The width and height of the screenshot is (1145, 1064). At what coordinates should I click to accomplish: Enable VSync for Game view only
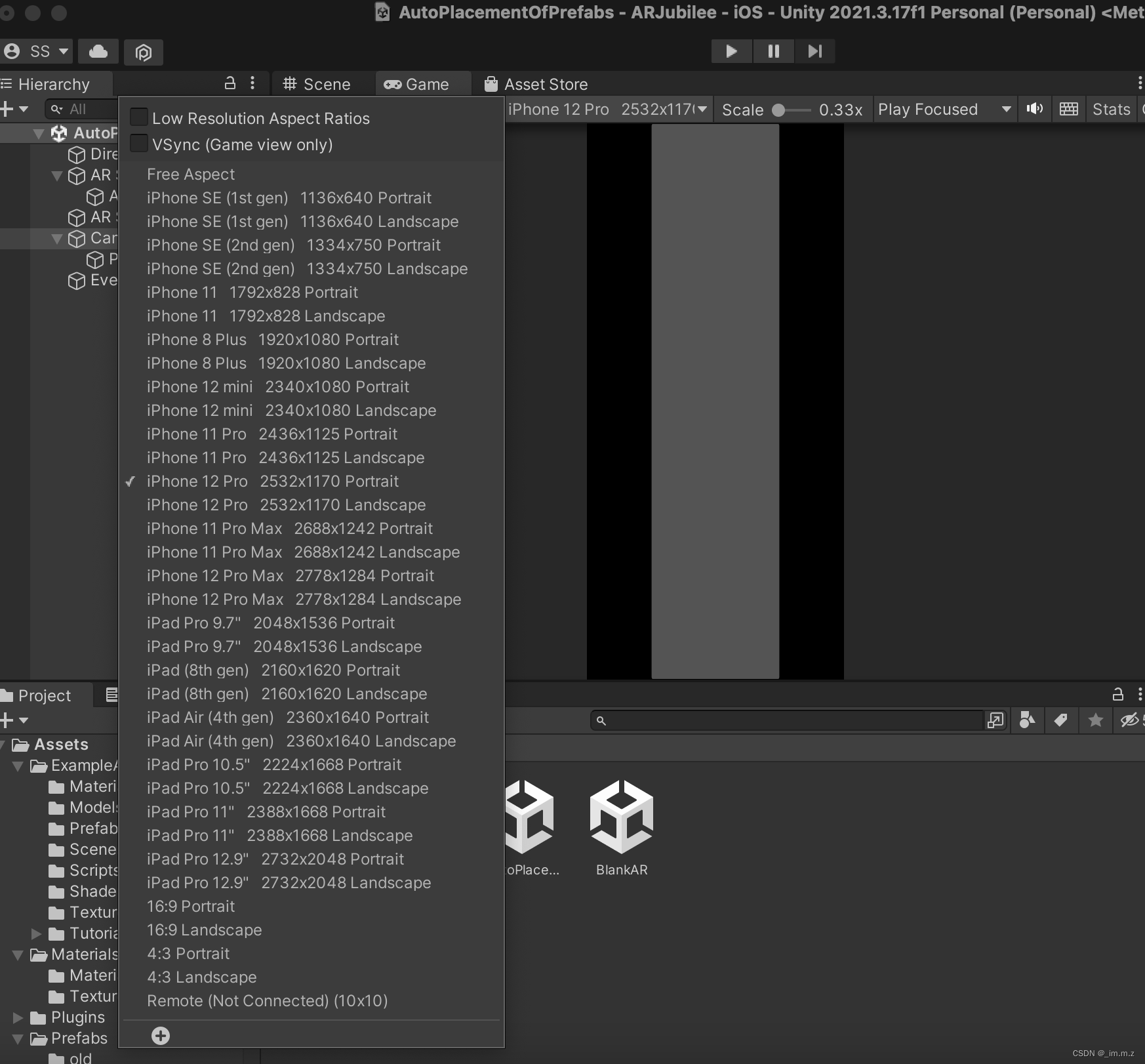138,142
